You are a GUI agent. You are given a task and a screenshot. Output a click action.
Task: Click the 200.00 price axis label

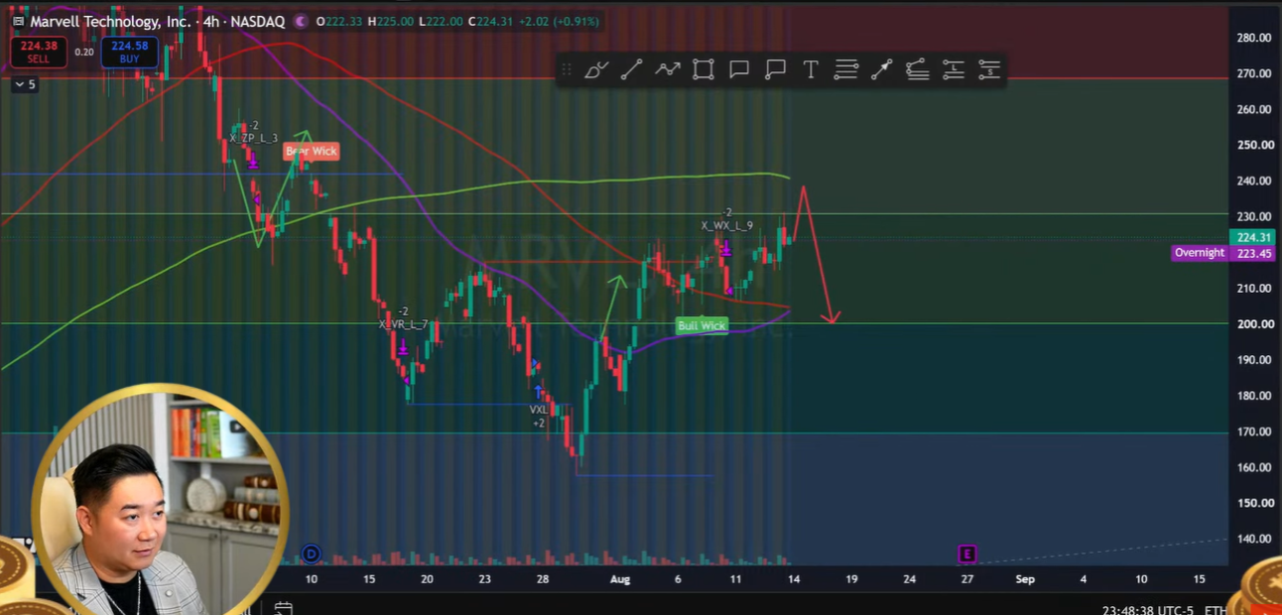tap(1254, 324)
